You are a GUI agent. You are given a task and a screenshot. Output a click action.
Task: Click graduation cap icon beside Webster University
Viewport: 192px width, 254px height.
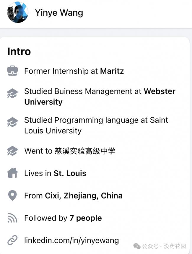click(12, 93)
